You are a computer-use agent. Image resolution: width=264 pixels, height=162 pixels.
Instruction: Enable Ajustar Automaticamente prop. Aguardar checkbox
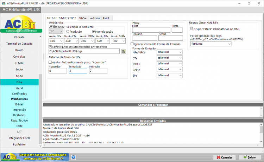coord(50,62)
